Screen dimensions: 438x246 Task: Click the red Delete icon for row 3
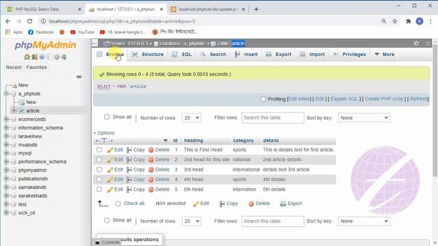tap(151, 170)
